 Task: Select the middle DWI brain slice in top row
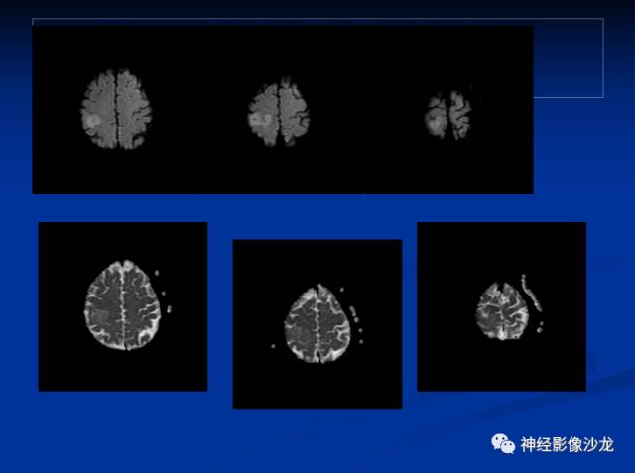[x=279, y=112]
